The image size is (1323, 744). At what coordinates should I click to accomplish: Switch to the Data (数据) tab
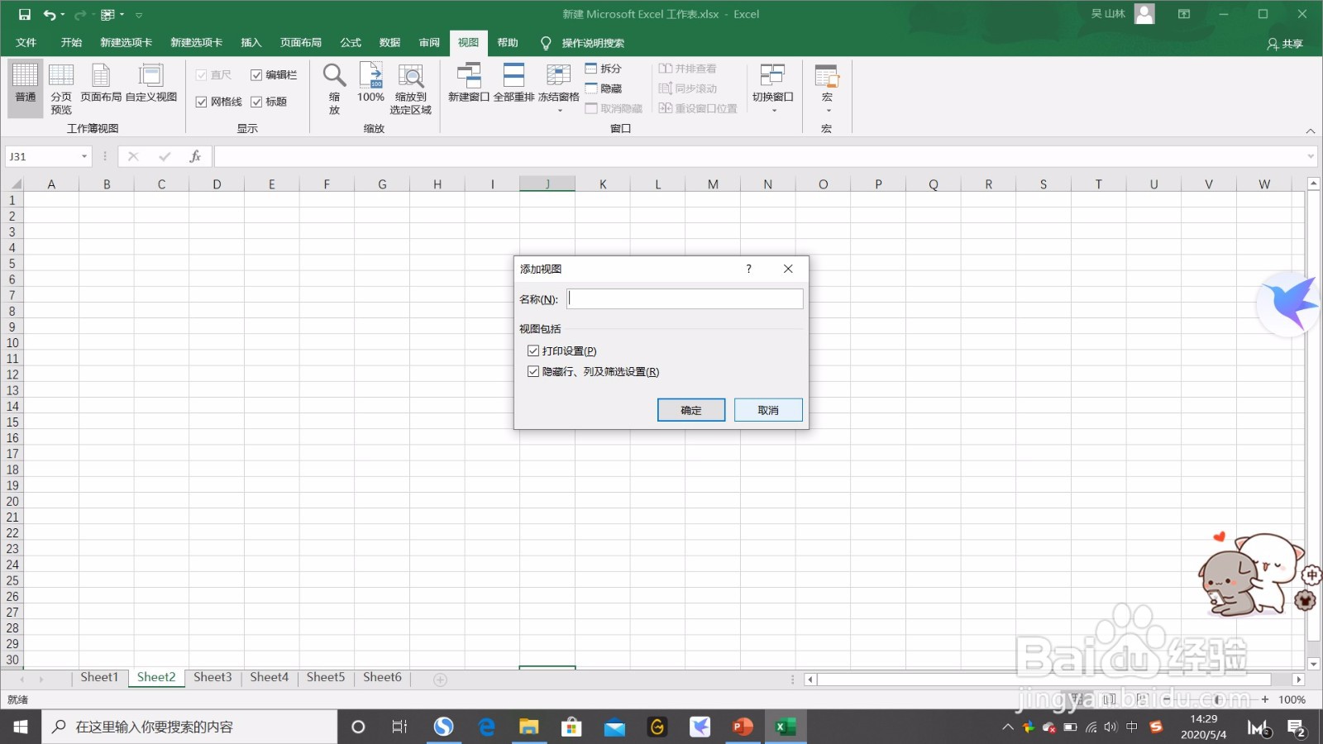click(389, 43)
